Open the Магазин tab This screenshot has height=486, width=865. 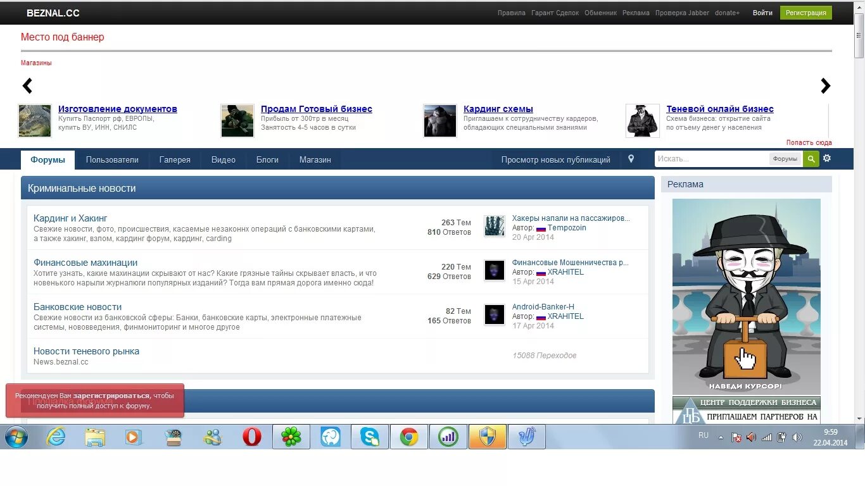click(315, 159)
